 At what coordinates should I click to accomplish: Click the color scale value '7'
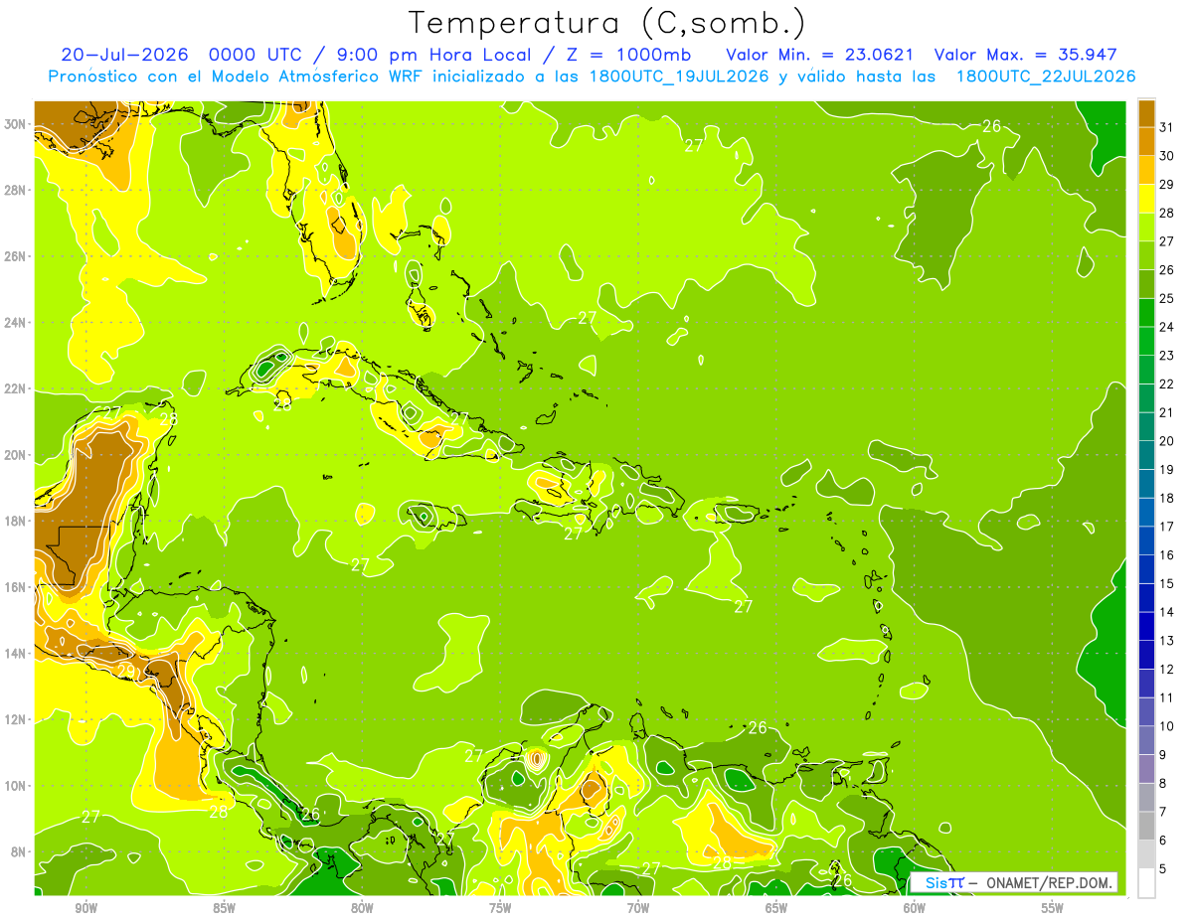(1163, 813)
